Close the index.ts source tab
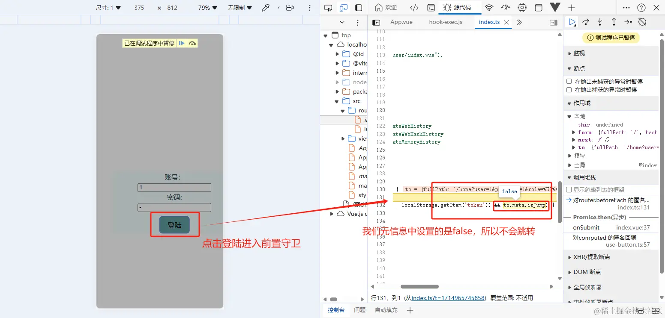Viewport: 665px width, 318px height. click(506, 22)
